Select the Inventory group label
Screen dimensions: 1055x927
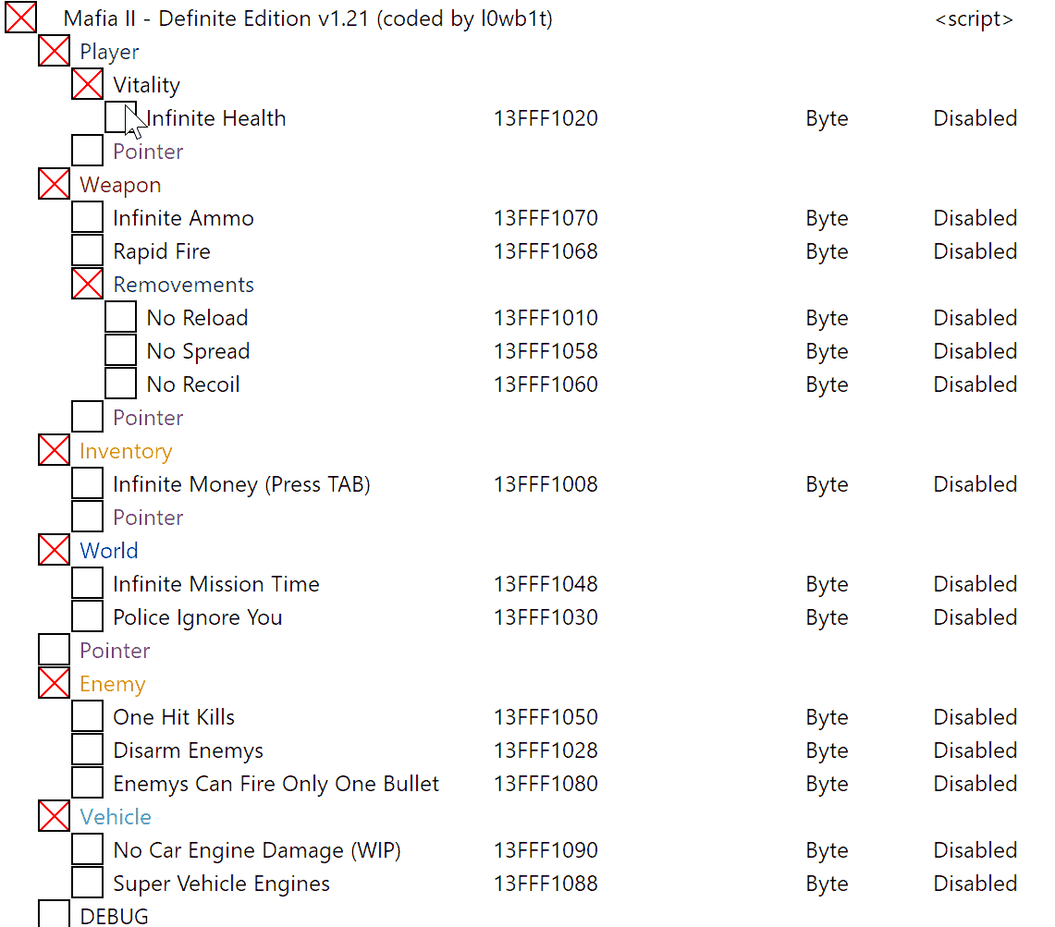click(x=126, y=451)
